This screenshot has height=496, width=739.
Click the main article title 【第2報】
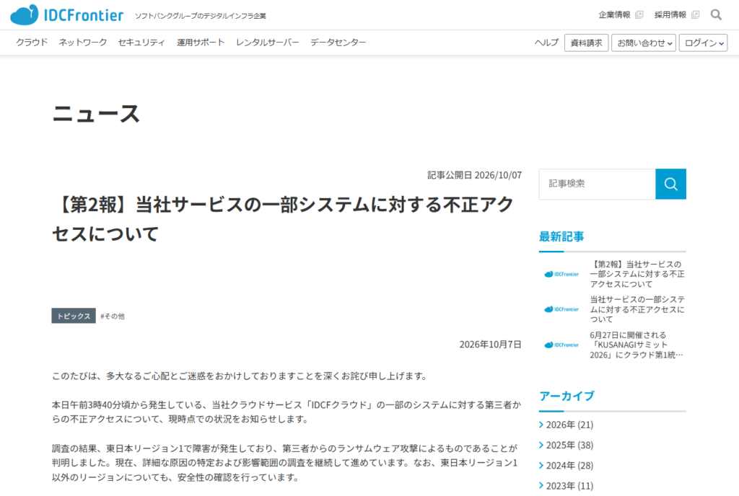tap(283, 219)
